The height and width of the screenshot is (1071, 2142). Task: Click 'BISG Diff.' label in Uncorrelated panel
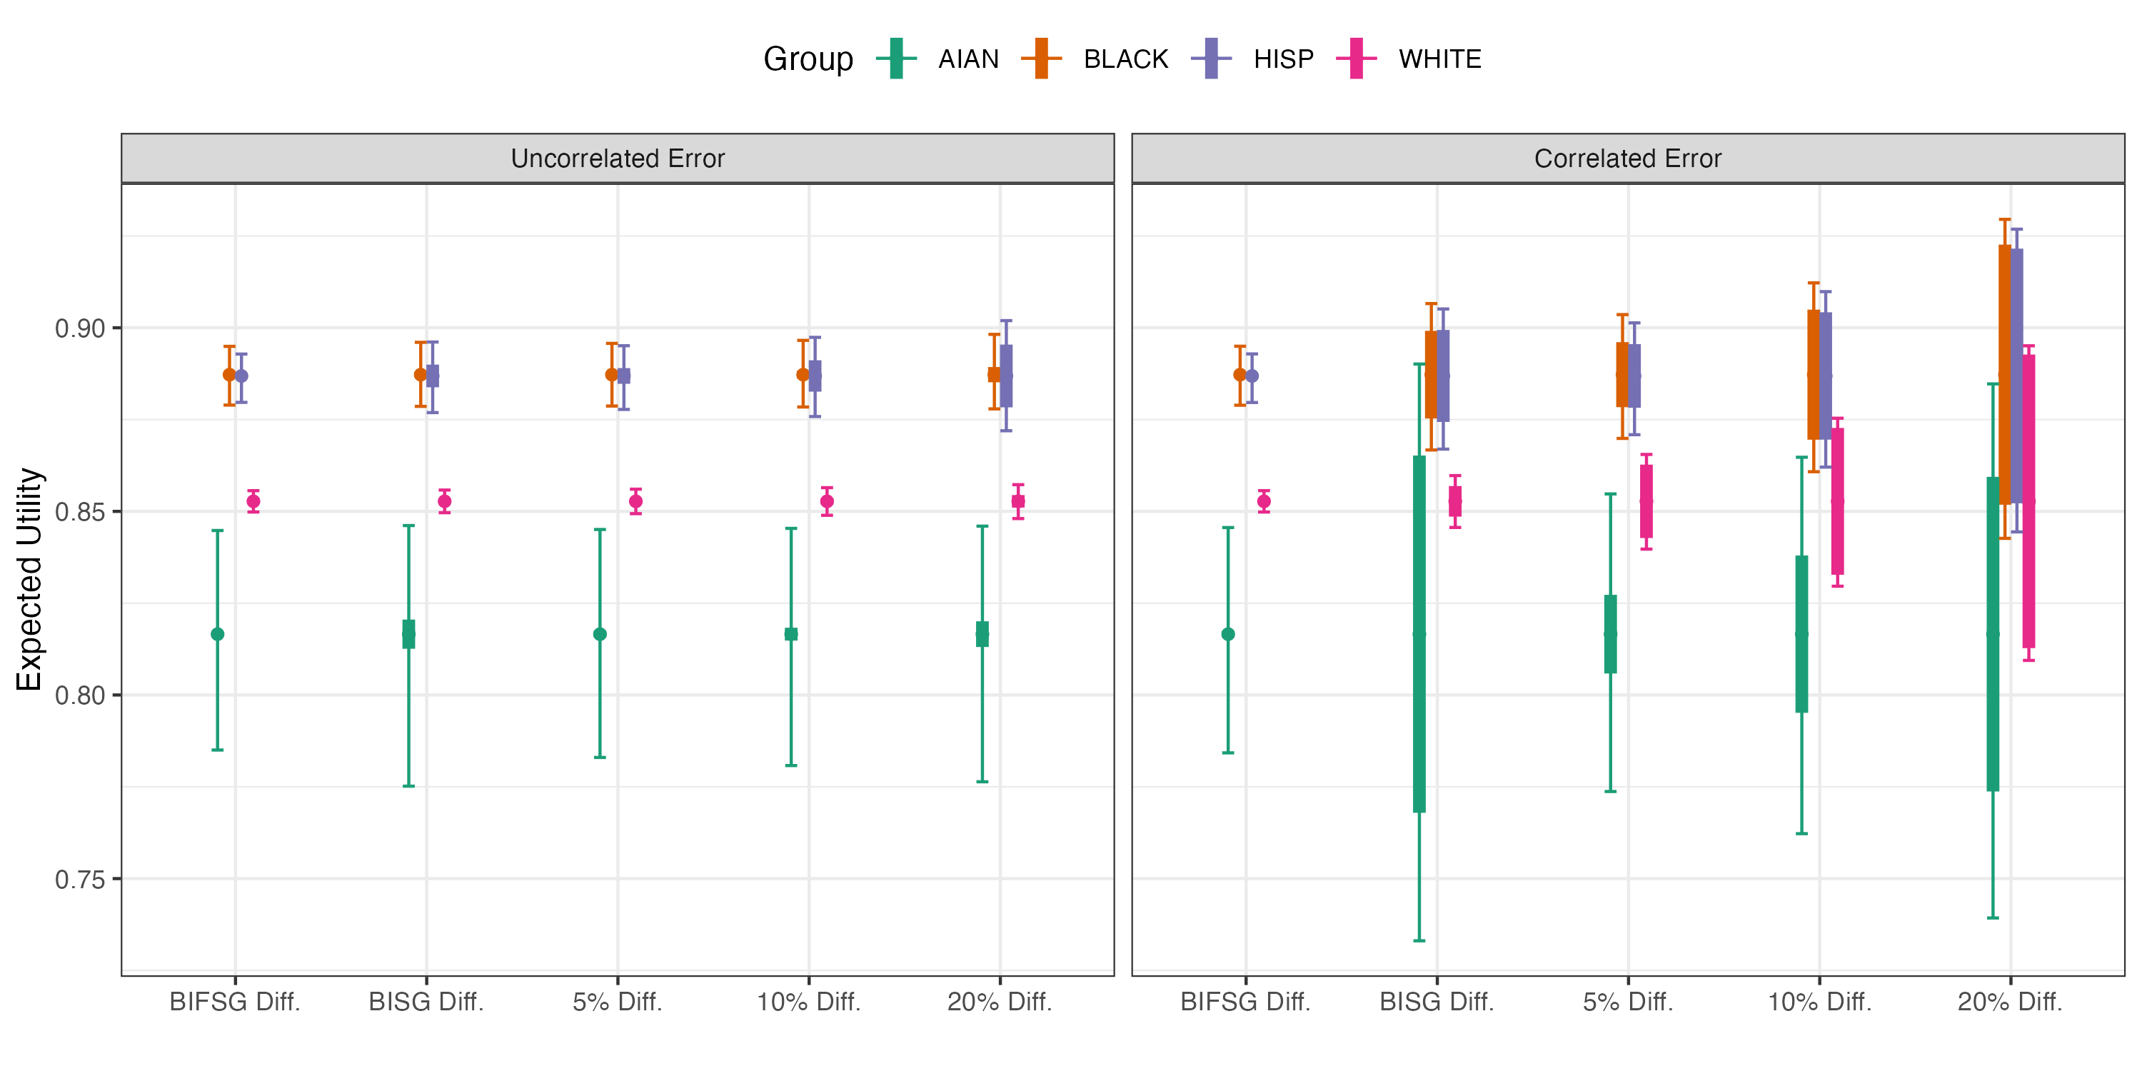(x=426, y=1002)
